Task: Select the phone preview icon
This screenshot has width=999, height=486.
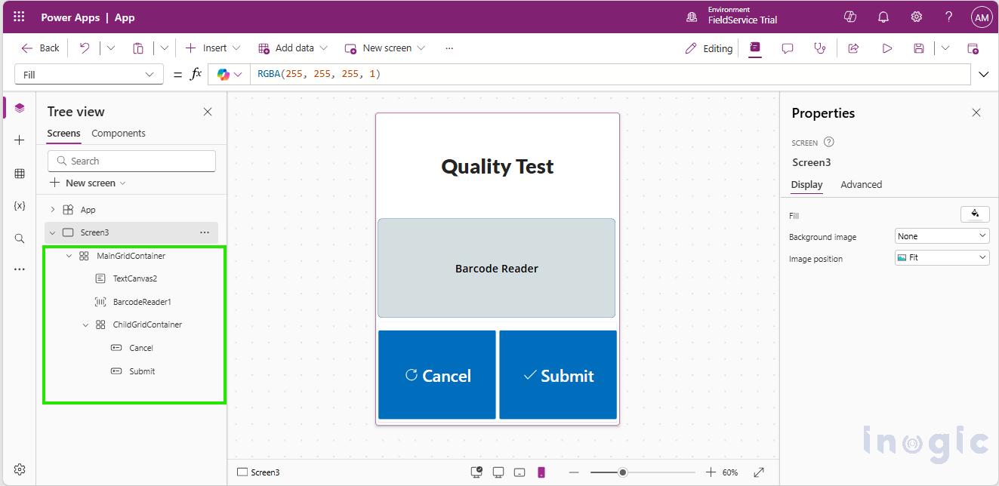Action: point(541,471)
